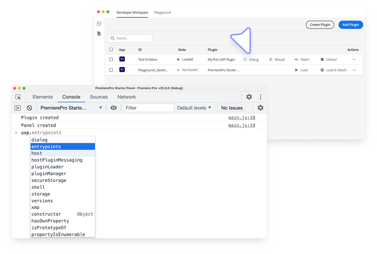Screen dimensions: 377x254
Task: Select pluginManager autocomplete suggestion
Action: click(63, 173)
